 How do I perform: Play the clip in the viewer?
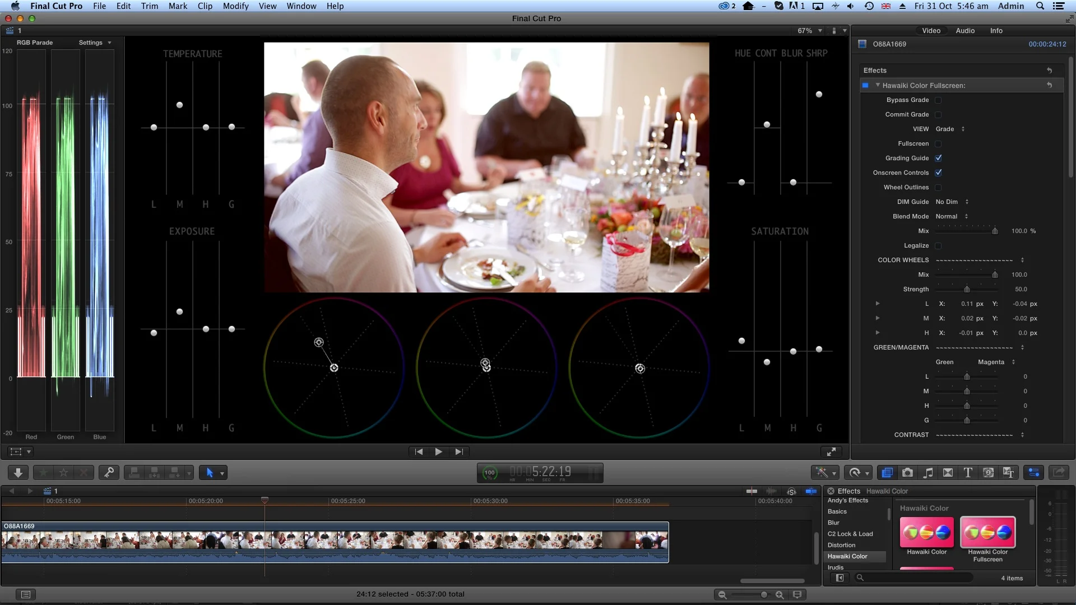(x=438, y=452)
